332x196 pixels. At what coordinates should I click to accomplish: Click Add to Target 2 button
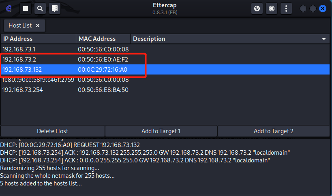(x=274, y=131)
